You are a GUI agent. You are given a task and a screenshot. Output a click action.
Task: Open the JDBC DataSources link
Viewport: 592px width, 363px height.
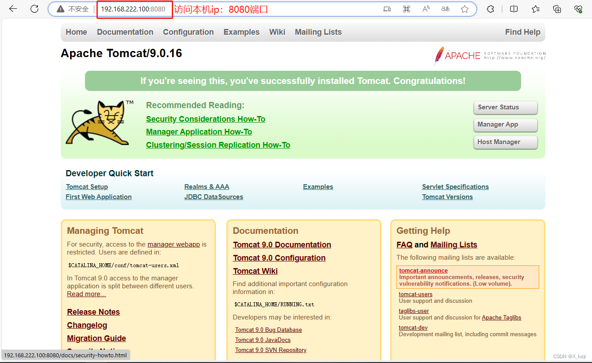tap(214, 197)
